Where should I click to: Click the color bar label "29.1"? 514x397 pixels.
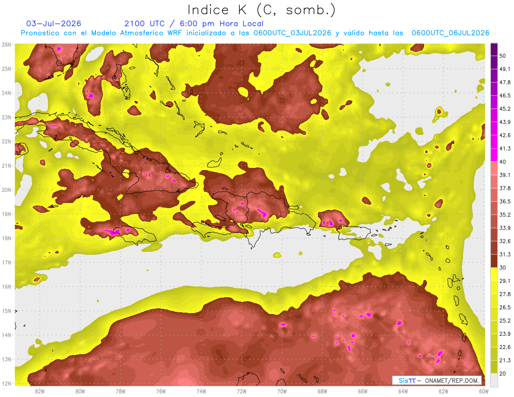(505, 281)
